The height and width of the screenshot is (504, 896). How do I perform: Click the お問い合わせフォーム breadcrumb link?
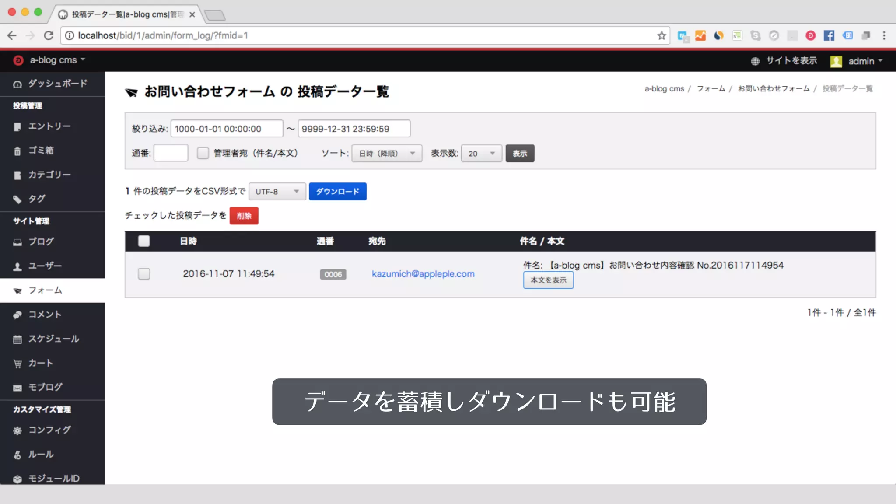click(x=773, y=89)
